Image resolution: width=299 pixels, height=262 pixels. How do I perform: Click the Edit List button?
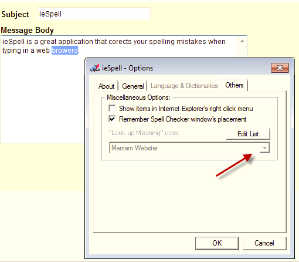click(x=248, y=134)
